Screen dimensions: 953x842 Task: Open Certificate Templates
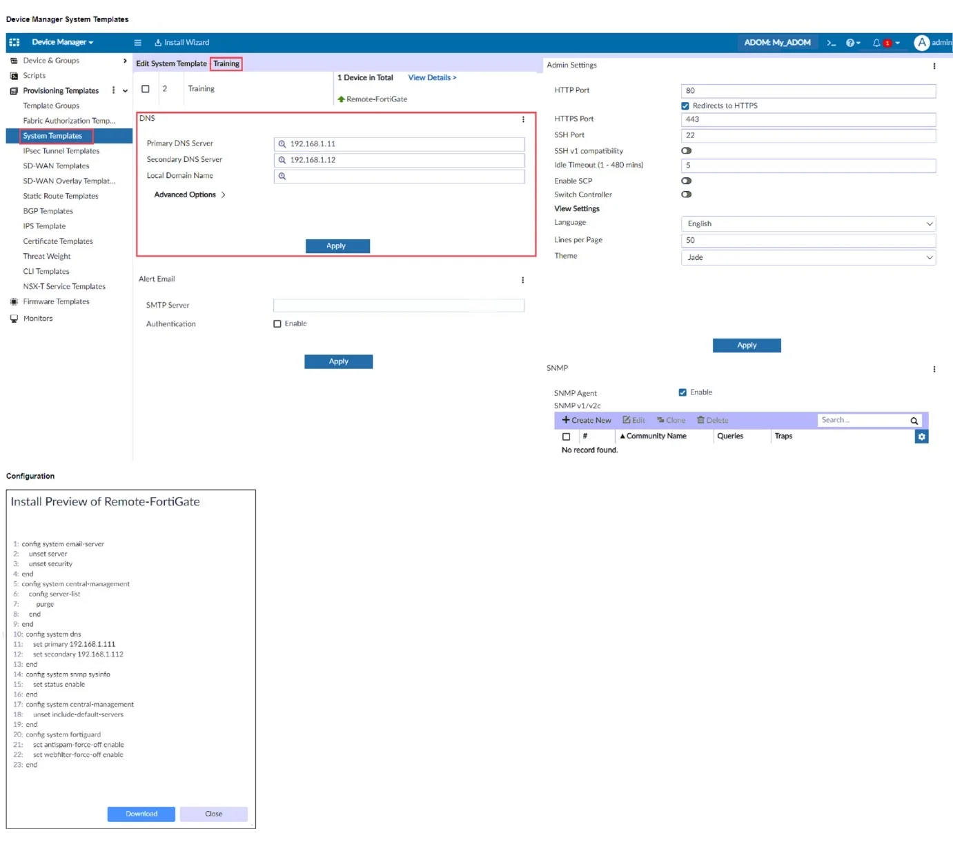click(58, 241)
